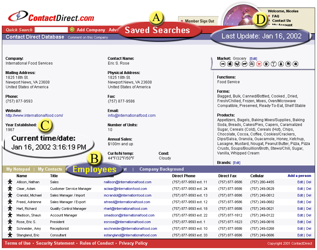Screen dimensions: 317x250
Task: Click cellular number (757) 280-4455
Action: (262, 182)
